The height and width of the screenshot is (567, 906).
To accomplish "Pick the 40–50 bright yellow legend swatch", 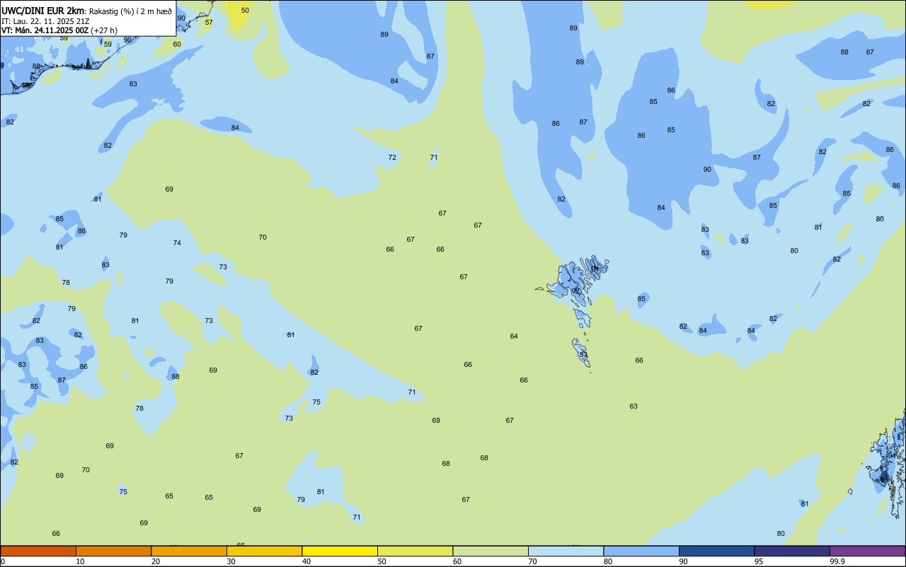I will pos(340,551).
